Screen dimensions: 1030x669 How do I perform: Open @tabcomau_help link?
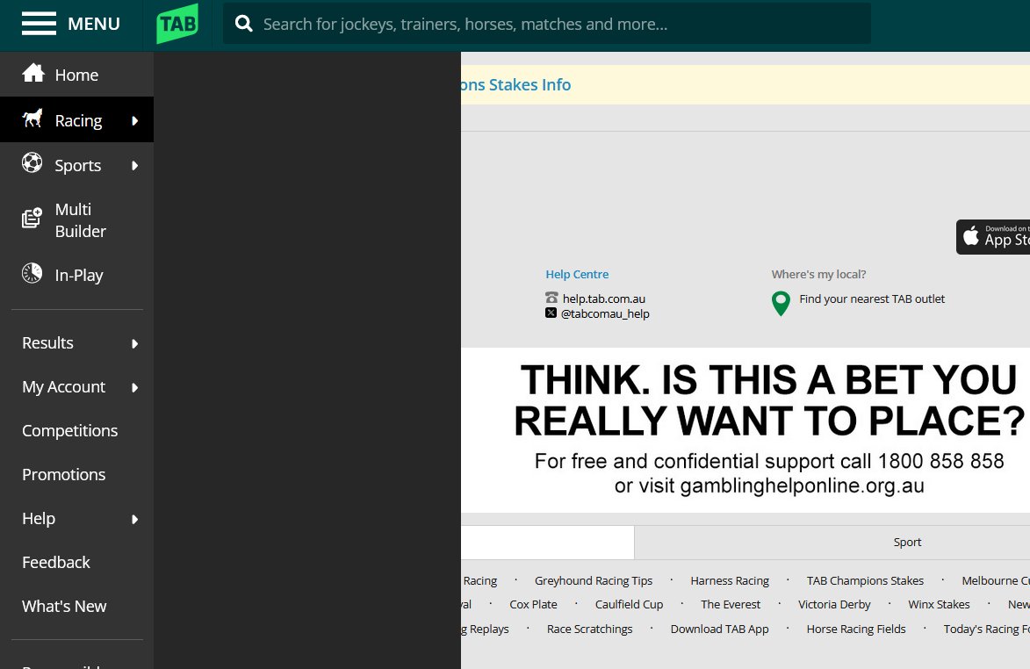point(605,313)
